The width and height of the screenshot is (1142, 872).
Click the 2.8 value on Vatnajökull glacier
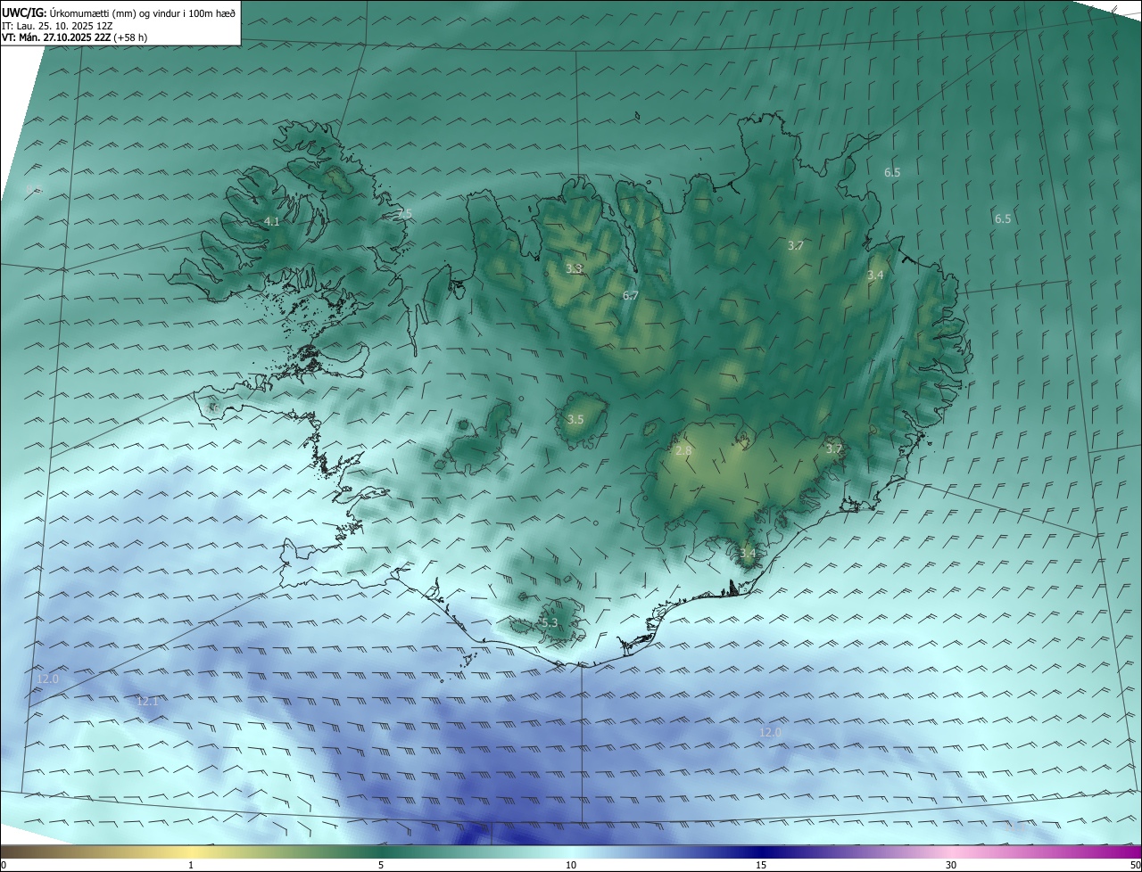(683, 451)
